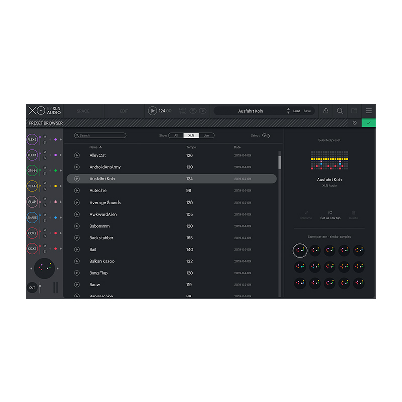The width and height of the screenshot is (402, 402).
Task: Select the Backstabber preset row
Action: pyautogui.click(x=171, y=238)
